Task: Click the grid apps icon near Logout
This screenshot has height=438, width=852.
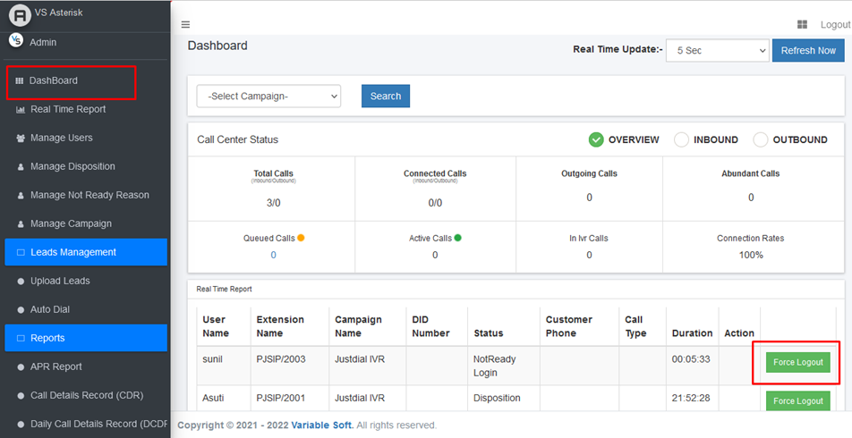Action: point(802,24)
